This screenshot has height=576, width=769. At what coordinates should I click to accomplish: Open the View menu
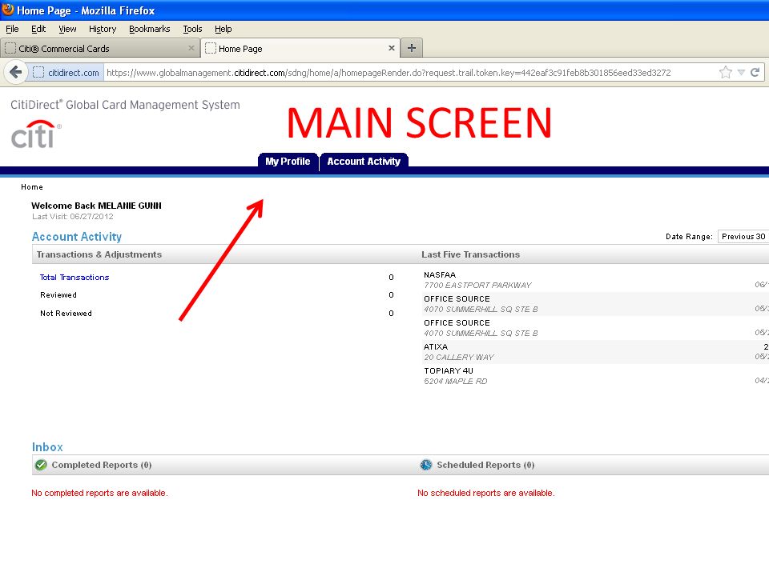(x=67, y=29)
